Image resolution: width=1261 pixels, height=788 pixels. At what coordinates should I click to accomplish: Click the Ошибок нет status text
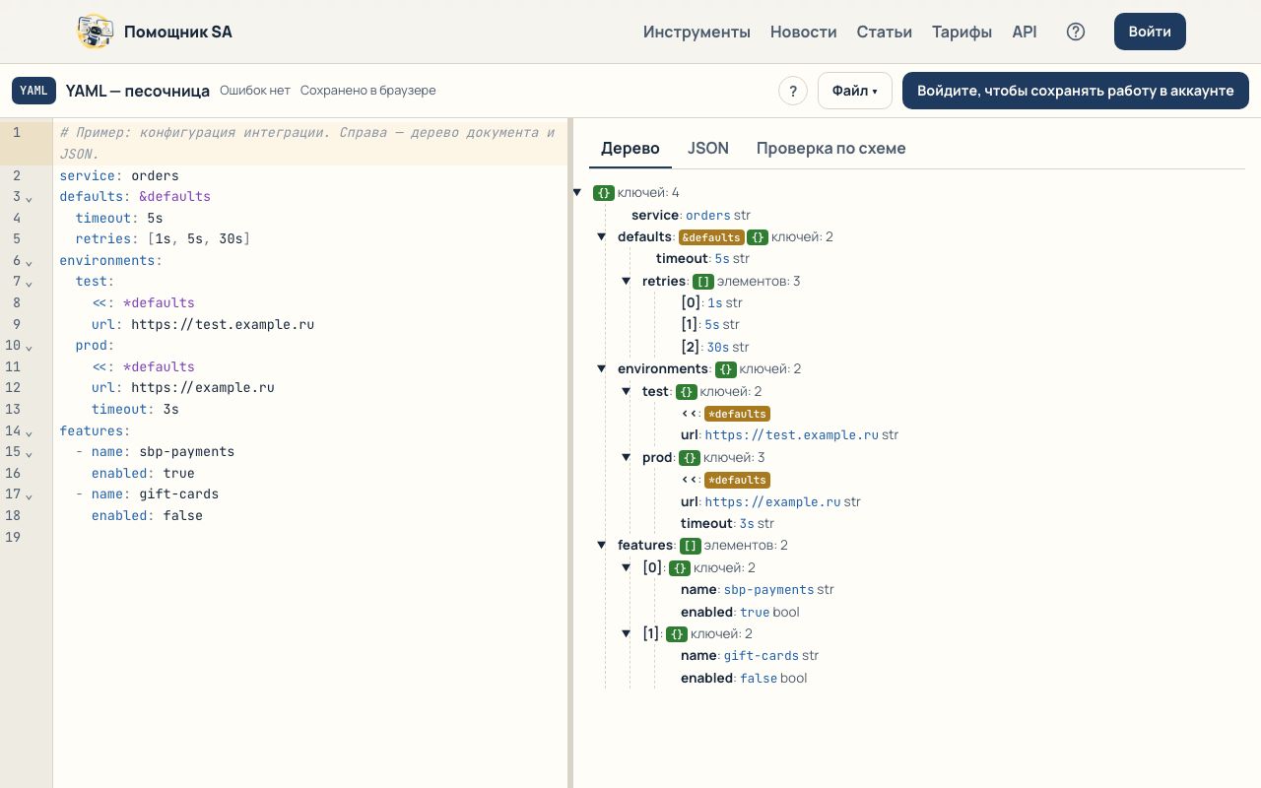[x=255, y=91]
